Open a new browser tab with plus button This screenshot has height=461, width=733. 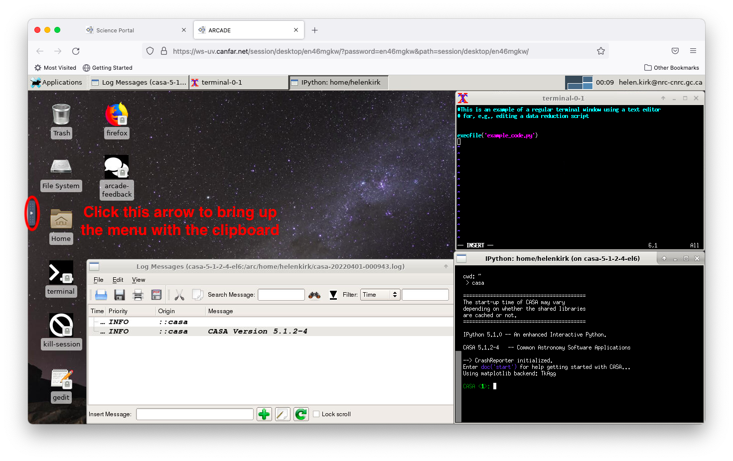(314, 30)
